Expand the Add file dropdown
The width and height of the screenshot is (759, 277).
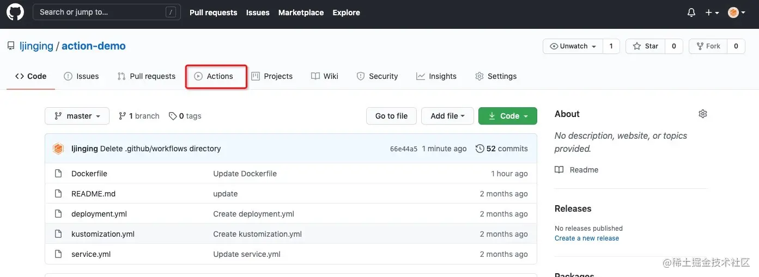coord(447,116)
